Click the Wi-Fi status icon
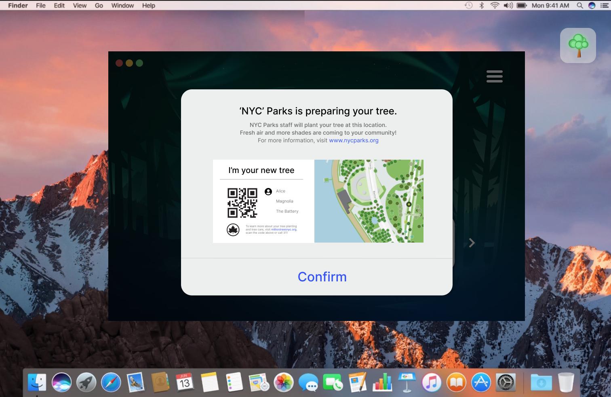This screenshot has height=397, width=611. [495, 5]
